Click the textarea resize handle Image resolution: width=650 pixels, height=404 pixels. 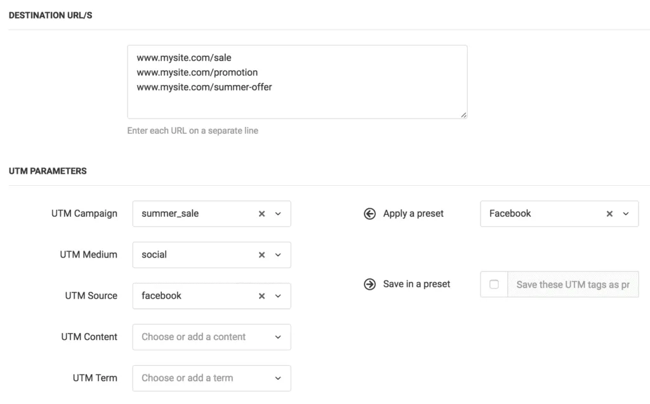tap(463, 115)
